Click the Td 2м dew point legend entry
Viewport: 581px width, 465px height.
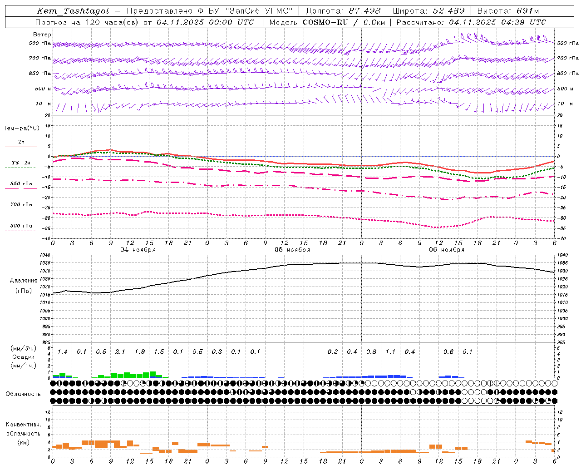[21, 163]
